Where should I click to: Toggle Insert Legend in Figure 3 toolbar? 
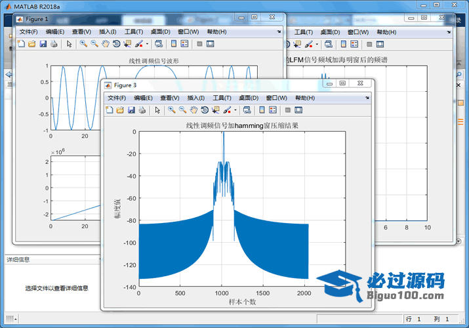273,110
